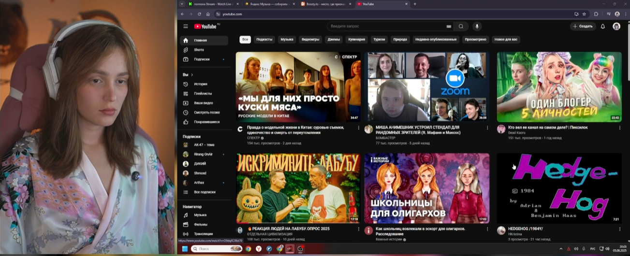Image resolution: width=630 pixels, height=256 pixels.
Task: Open История in the sidebar
Action: (x=204, y=84)
